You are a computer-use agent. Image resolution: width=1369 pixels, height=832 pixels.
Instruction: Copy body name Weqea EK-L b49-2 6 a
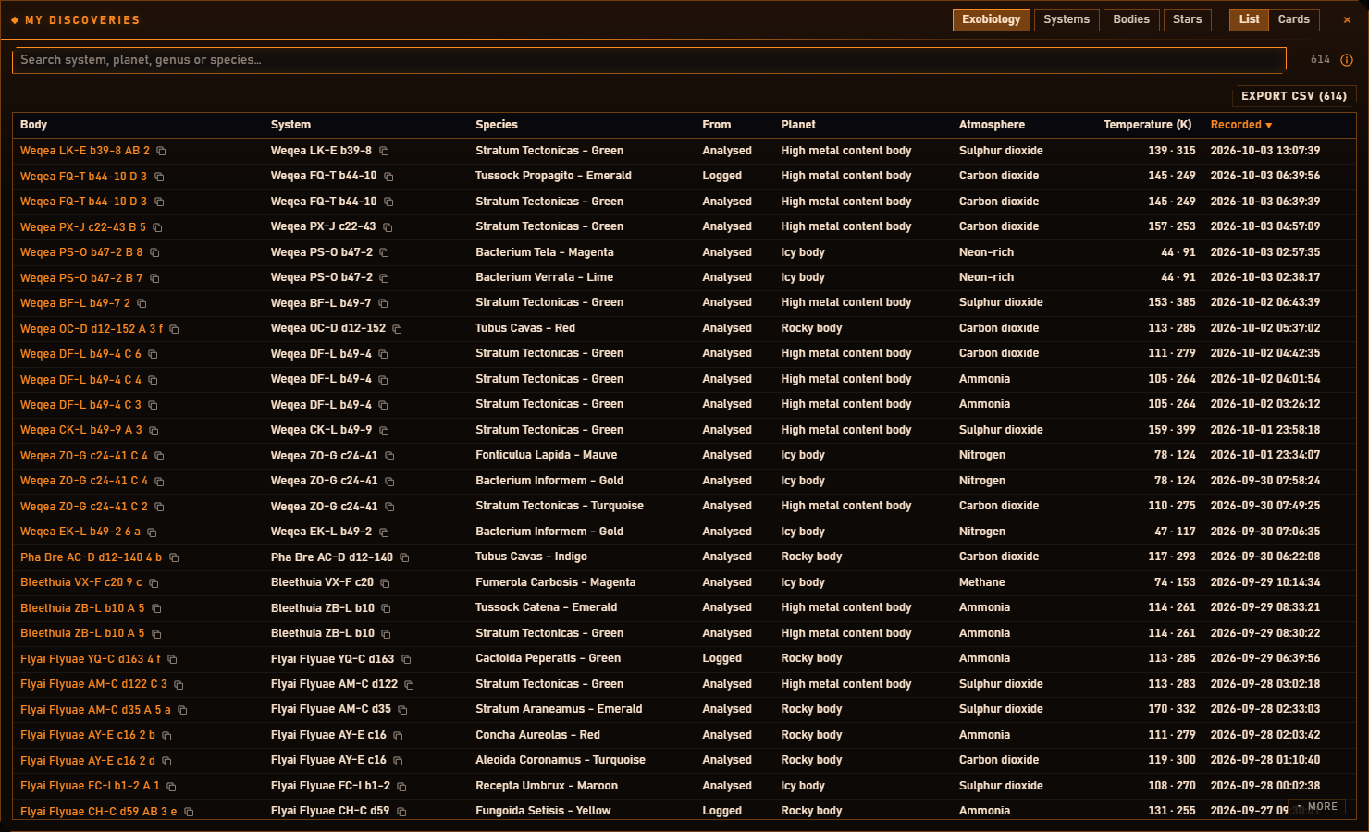pos(152,532)
